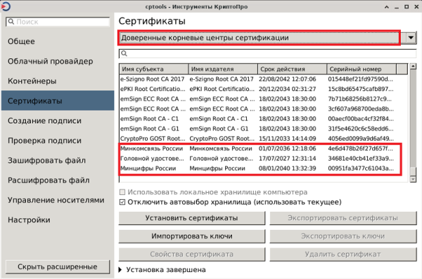Click the certificate list scrollbar down arrow
This screenshot has width=422, height=279.
click(x=413, y=179)
